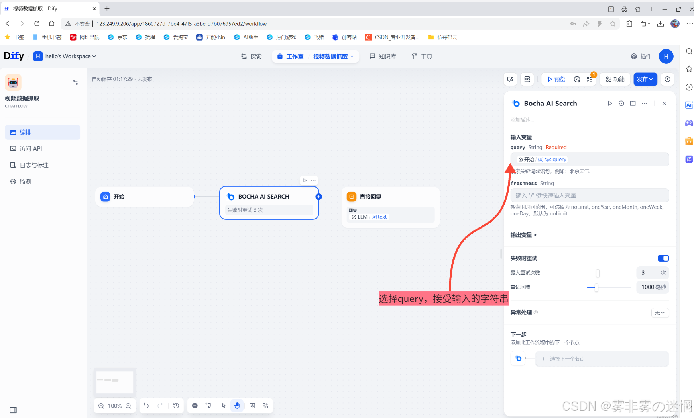Click the freshness variable input field
Screen dimensions: 694x418
tap(590, 195)
